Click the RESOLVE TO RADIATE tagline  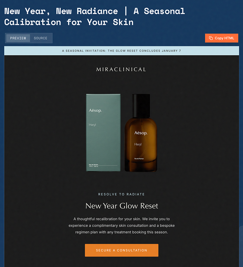(x=122, y=194)
